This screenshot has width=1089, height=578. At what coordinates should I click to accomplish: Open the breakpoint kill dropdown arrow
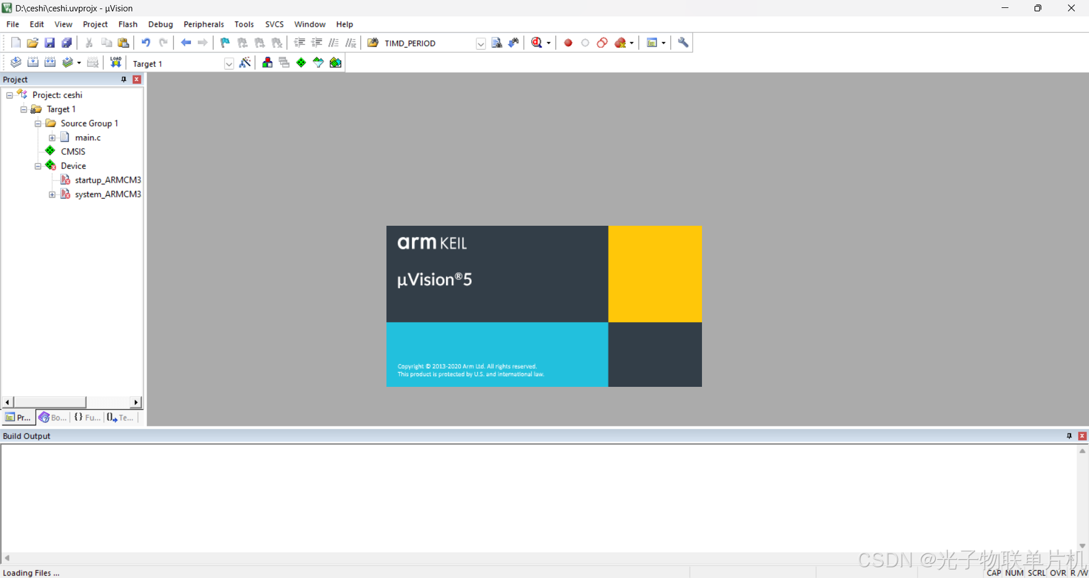(x=632, y=43)
